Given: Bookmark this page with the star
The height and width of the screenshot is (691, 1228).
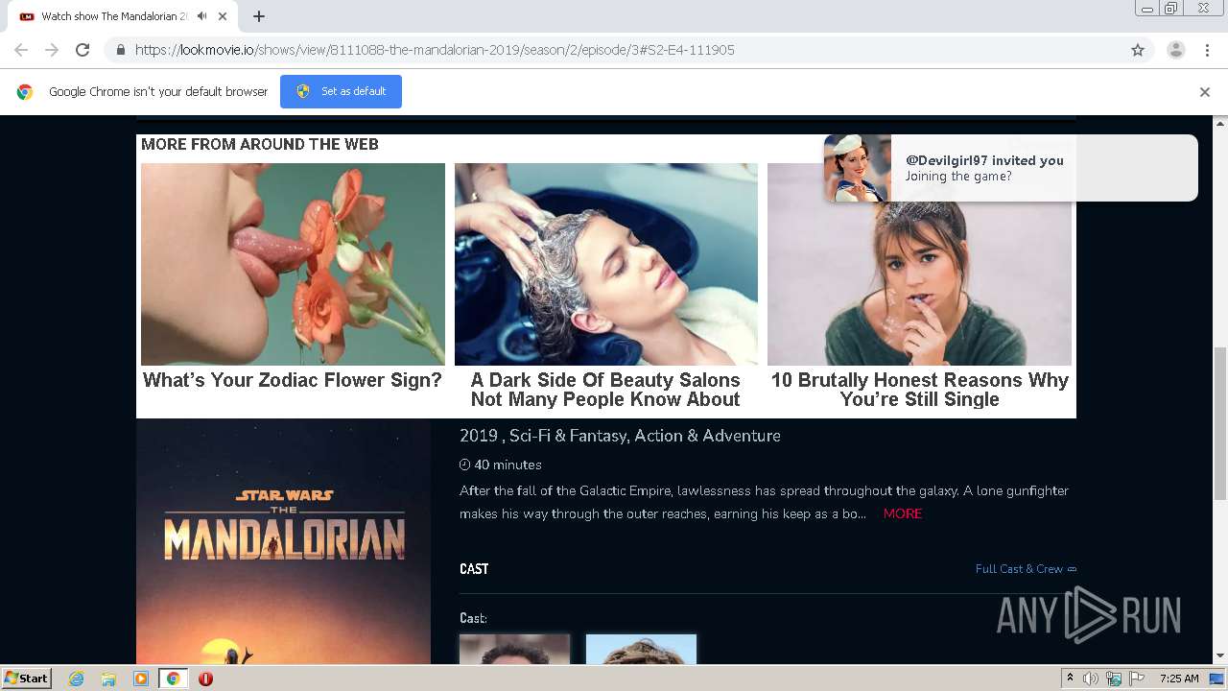Looking at the screenshot, I should click(1138, 50).
